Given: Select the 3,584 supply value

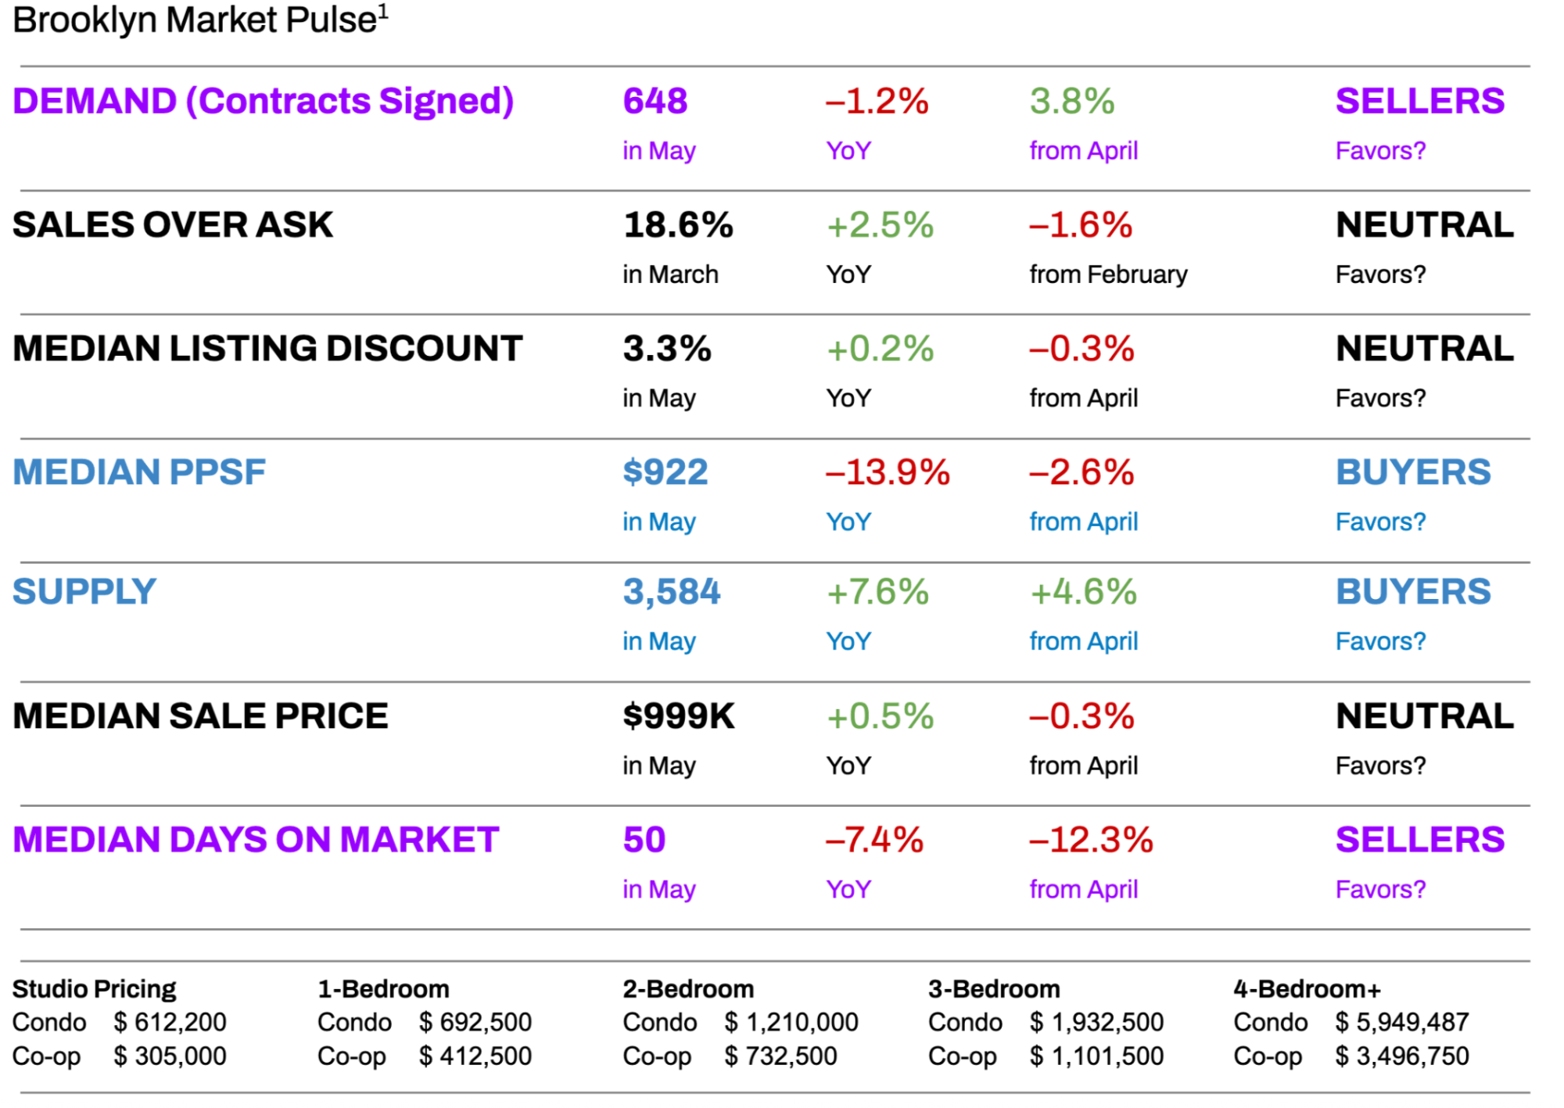Looking at the screenshot, I should point(672,592).
